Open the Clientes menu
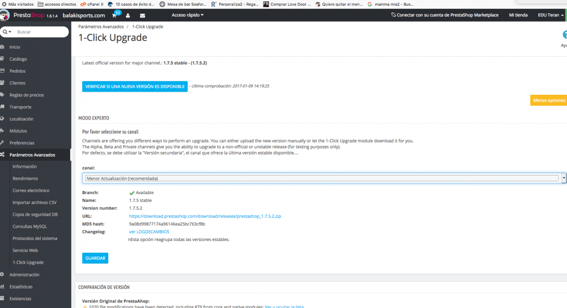 (x=18, y=83)
